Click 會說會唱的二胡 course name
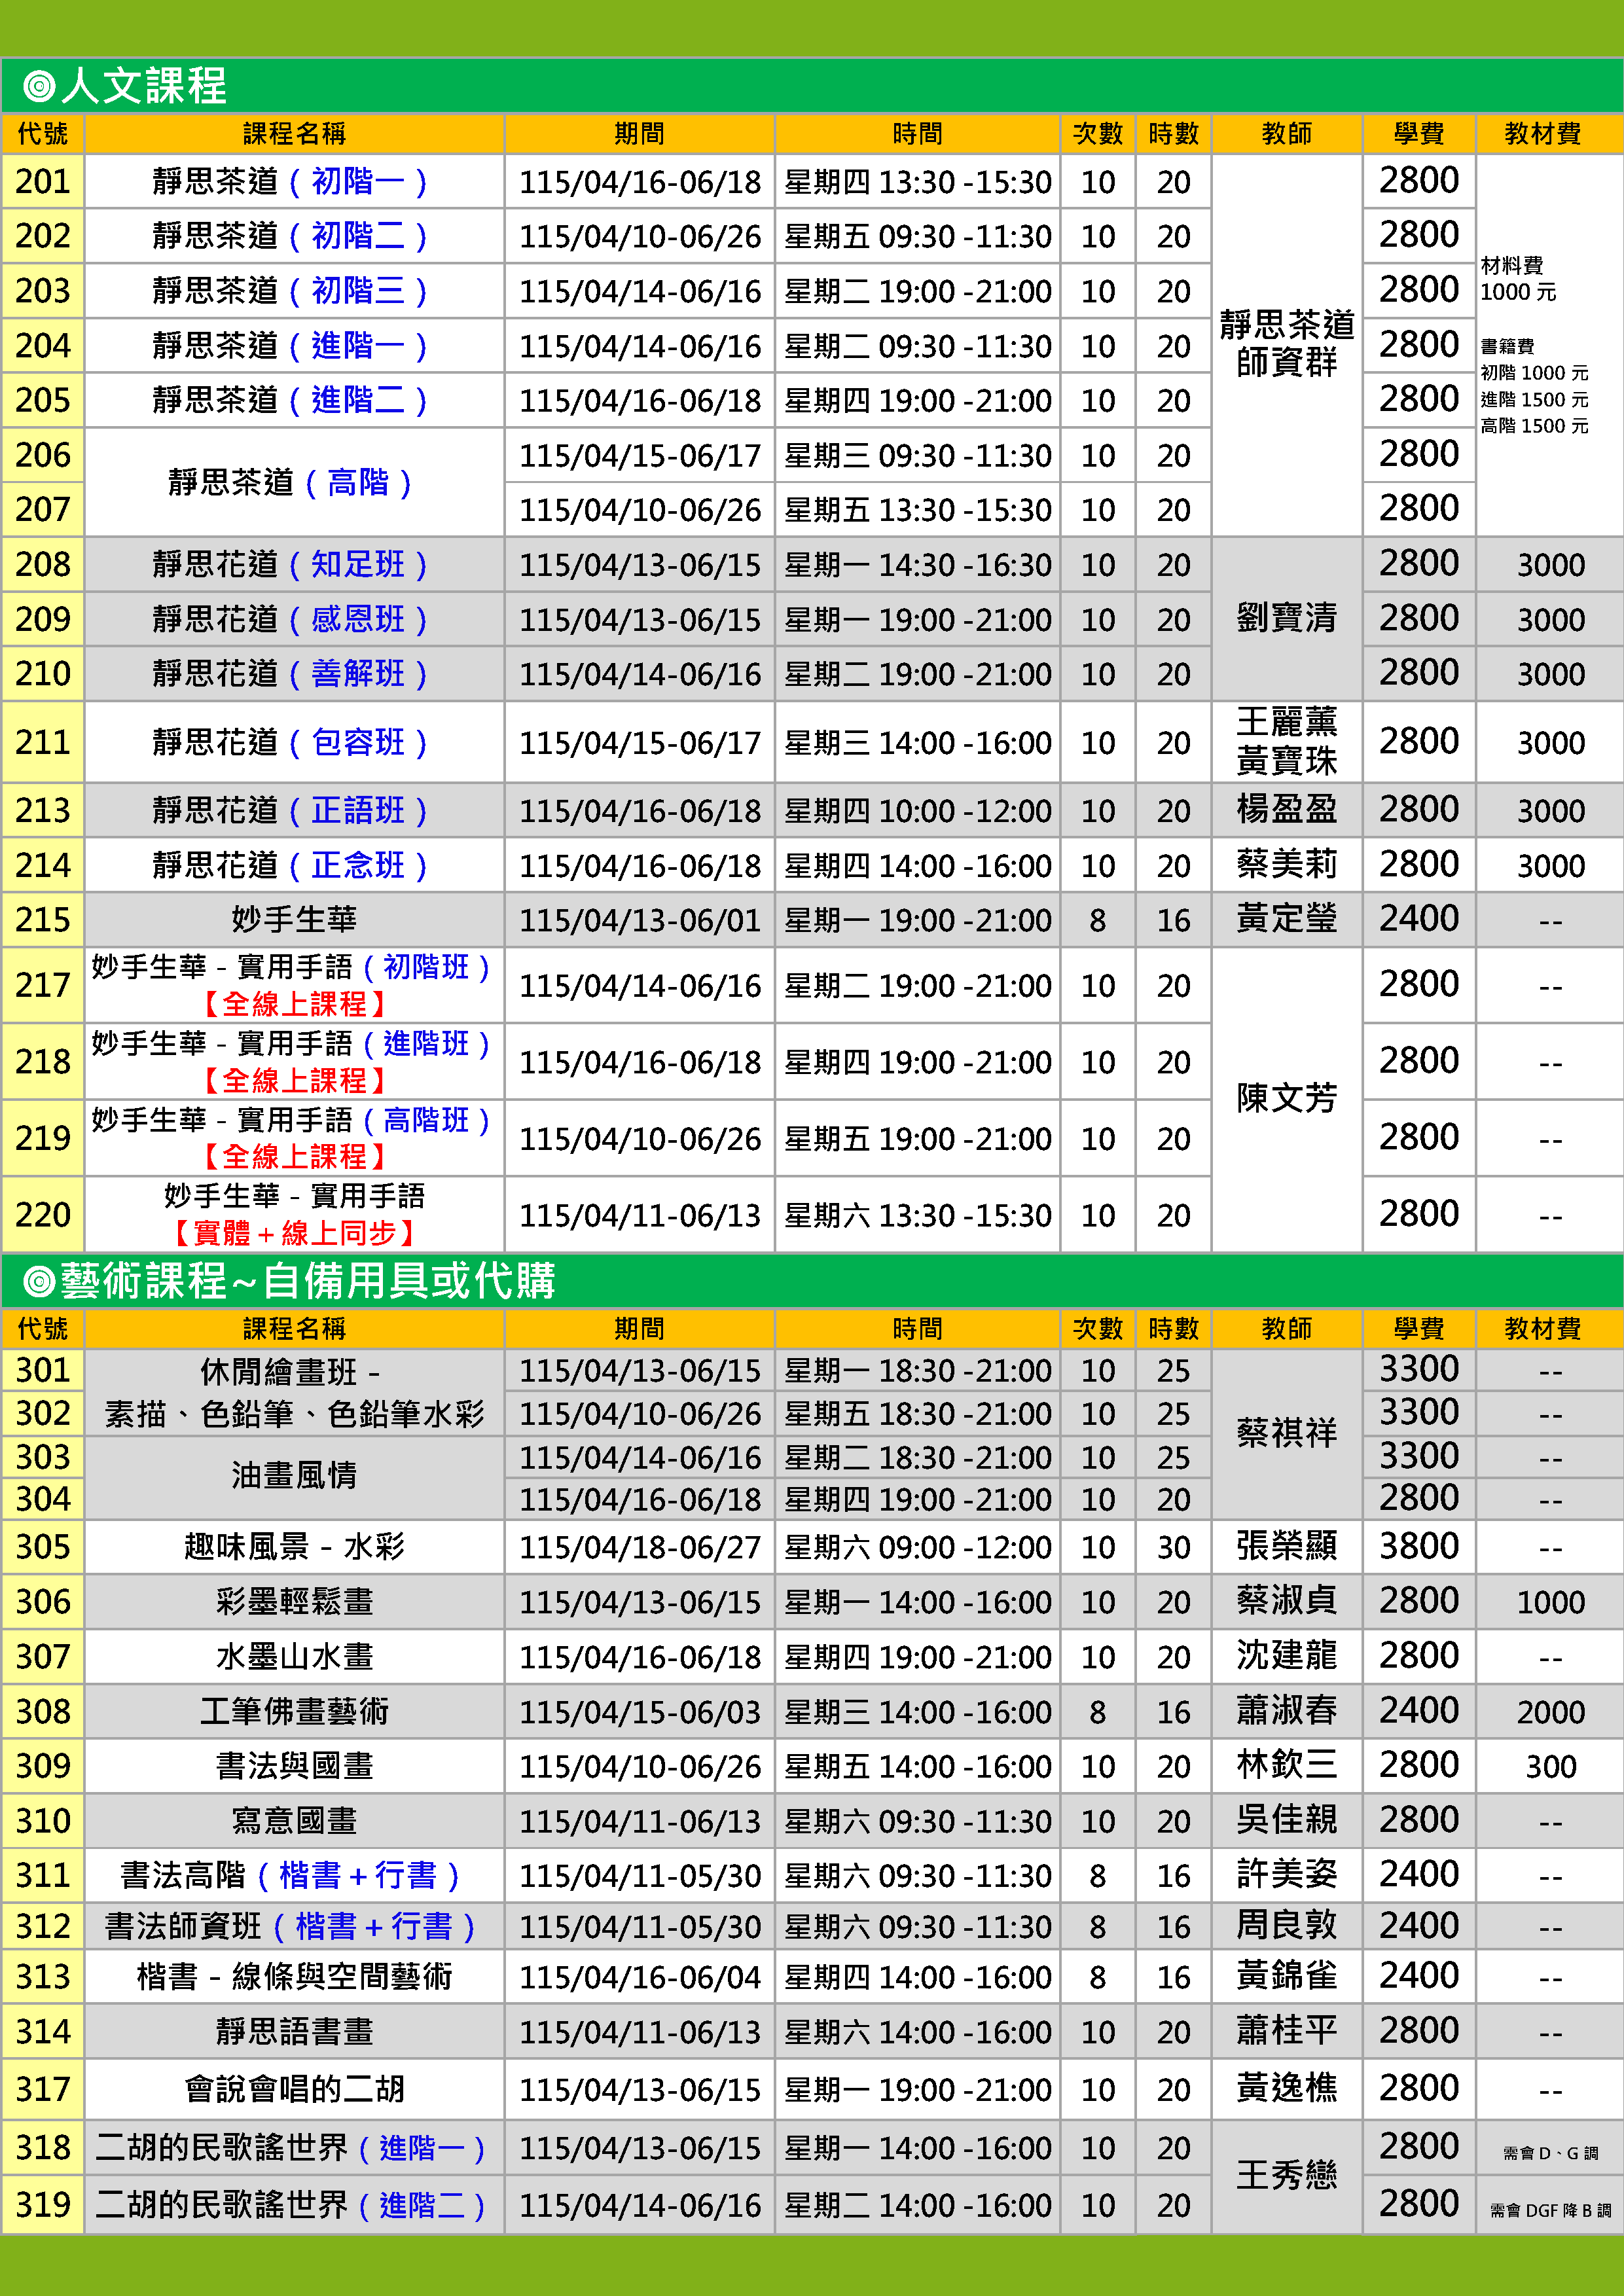This screenshot has width=1624, height=2296. pos(294,2089)
